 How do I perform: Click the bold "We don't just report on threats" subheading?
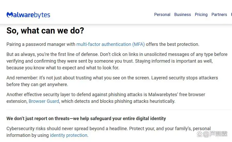click(x=86, y=119)
